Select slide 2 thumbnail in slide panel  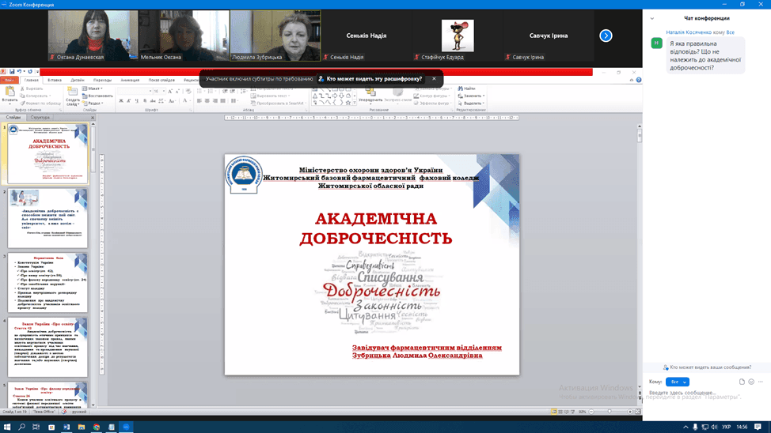[47, 218]
